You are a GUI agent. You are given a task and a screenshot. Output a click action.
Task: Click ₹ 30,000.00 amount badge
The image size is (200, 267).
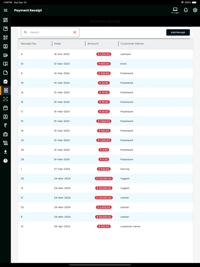104,188
